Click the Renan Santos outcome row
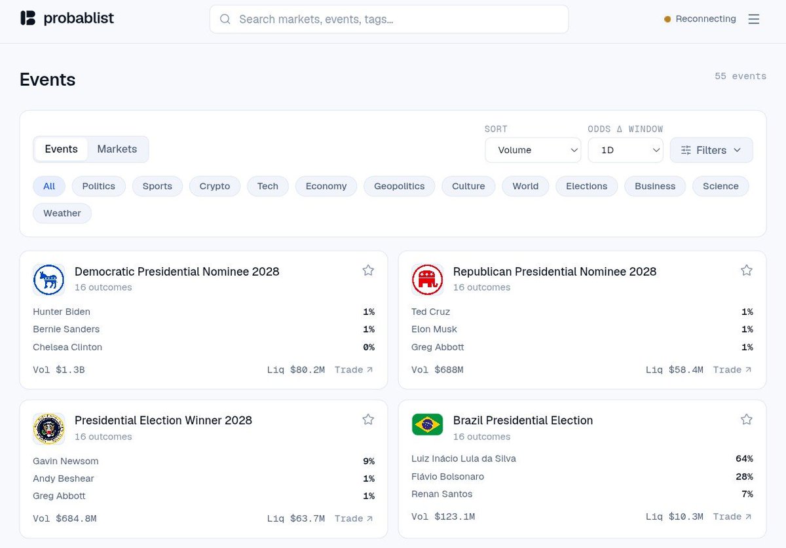The height and width of the screenshot is (548, 786). (x=582, y=494)
